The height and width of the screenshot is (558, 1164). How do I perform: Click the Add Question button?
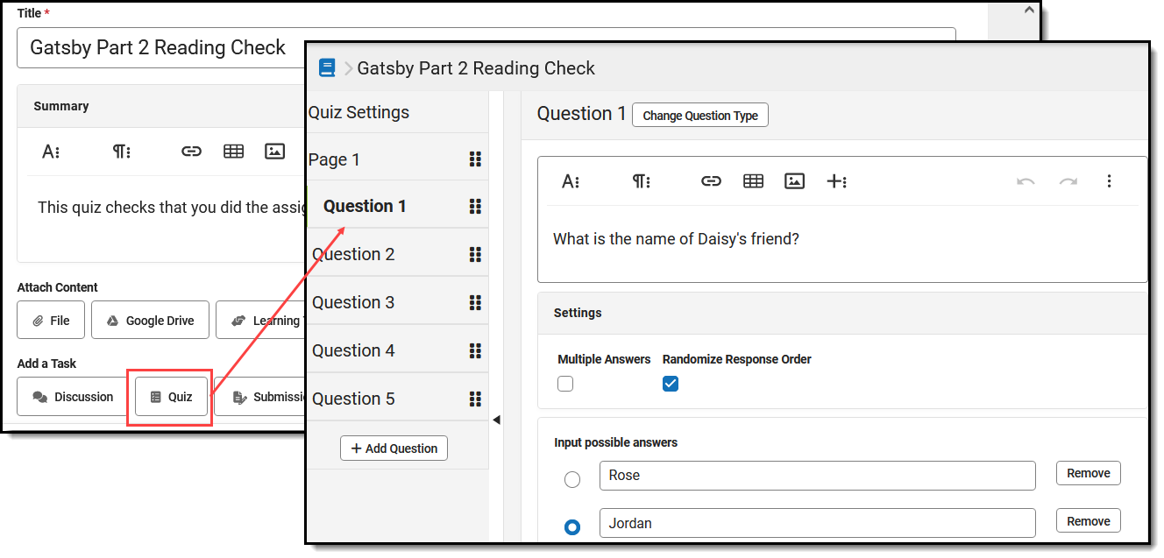pos(394,449)
